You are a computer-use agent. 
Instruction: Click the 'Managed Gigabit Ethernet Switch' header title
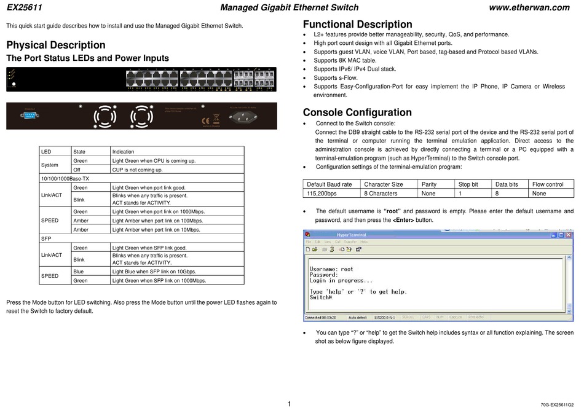click(x=290, y=7)
